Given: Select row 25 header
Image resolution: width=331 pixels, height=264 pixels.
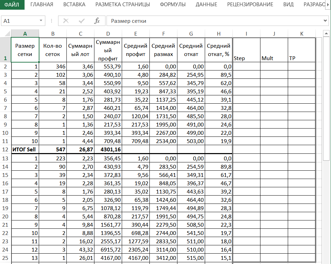Looking at the screenshot, I should [x=5, y=258].
